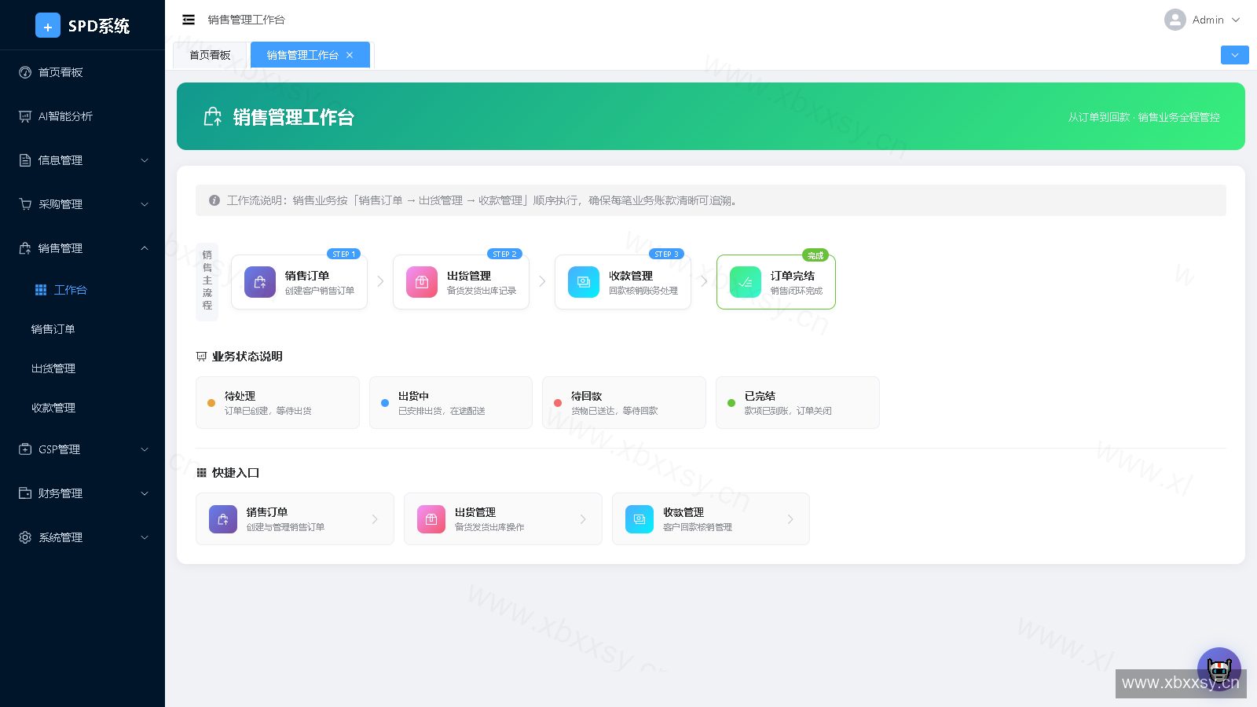The height and width of the screenshot is (707, 1257).
Task: Toggle the sidebar collapse hamburger icon
Action: tap(189, 20)
